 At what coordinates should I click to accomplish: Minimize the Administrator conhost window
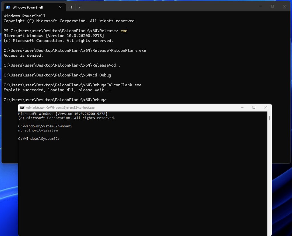[242, 107]
